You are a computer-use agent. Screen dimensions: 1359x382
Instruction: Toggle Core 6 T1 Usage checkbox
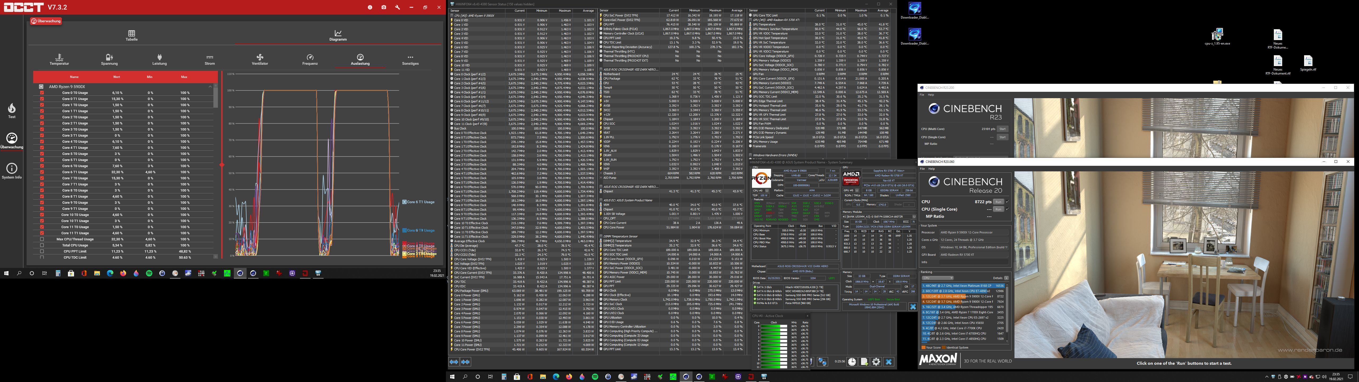(x=42, y=172)
